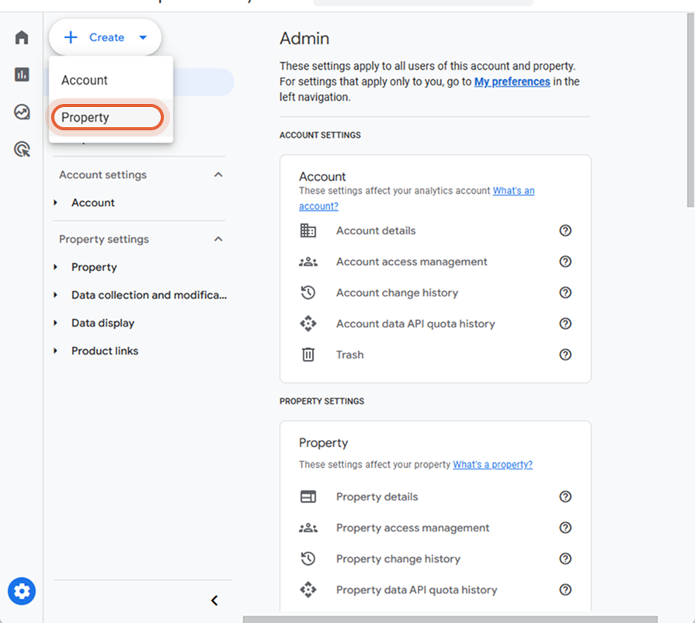Open Reports bar chart icon
Screen dimensions: 695x623
point(22,74)
